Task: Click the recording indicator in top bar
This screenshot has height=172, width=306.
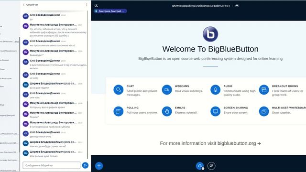Action: [x=237, y=6]
